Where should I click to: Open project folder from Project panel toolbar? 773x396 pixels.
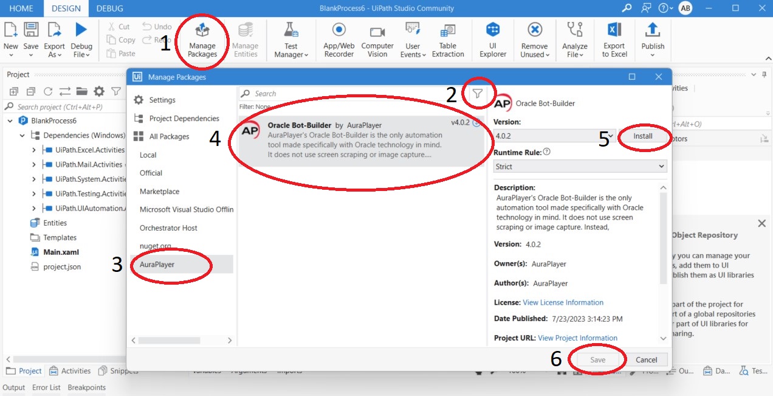click(81, 92)
